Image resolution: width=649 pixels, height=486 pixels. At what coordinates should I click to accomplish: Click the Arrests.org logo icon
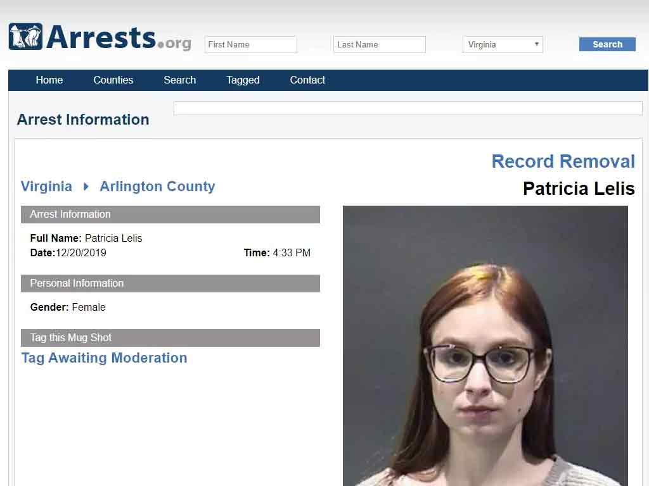(x=25, y=36)
